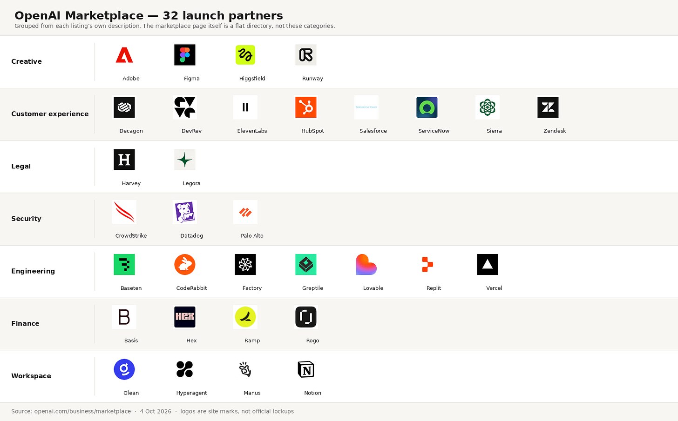This screenshot has width=678, height=421.
Task: Open the CodeRabbit rabbit logo
Action: coord(185,265)
